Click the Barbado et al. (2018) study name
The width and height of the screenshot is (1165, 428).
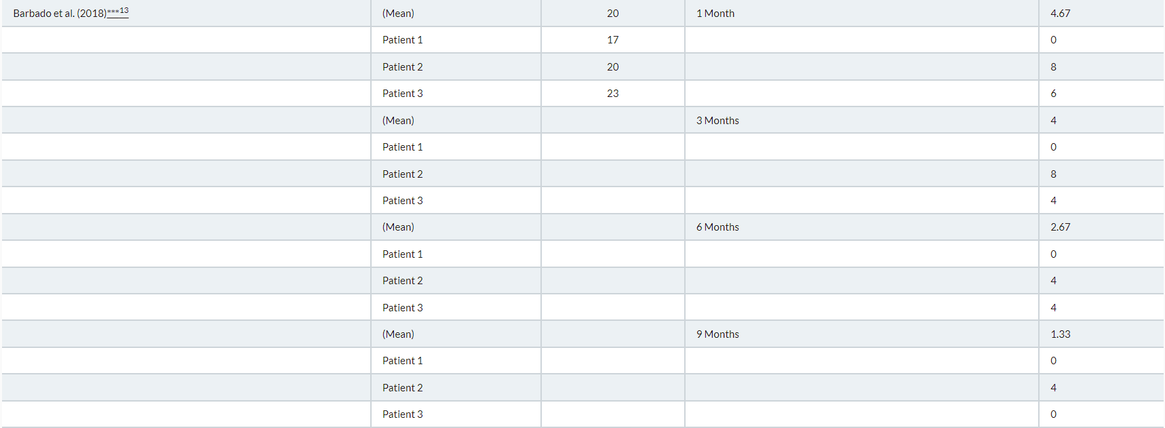60,14
